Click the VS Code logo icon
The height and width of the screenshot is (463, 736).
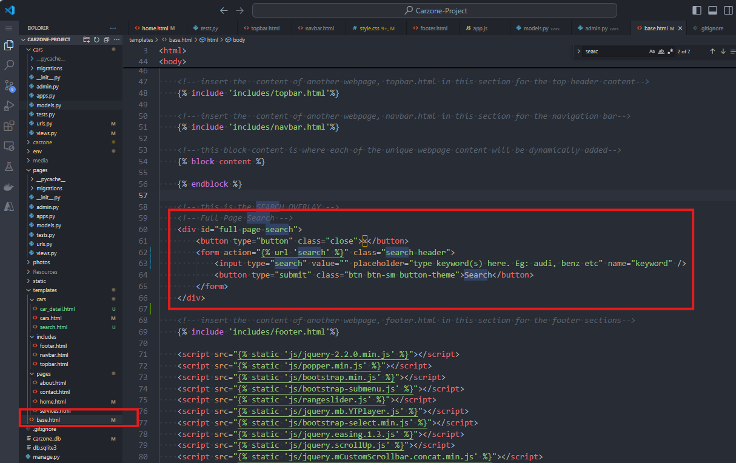point(10,10)
